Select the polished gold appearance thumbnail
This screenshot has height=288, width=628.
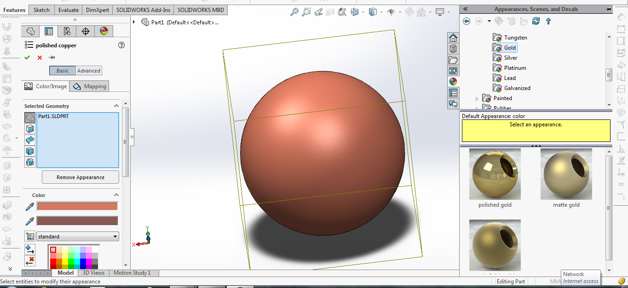[495, 174]
